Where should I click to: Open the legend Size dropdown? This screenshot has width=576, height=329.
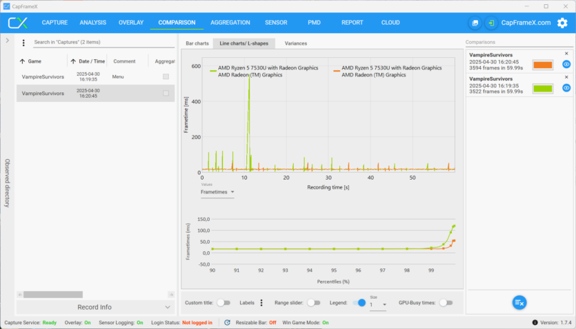378,305
